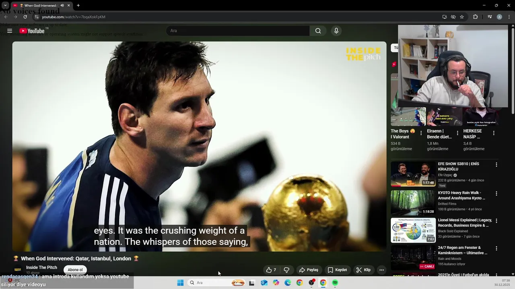
Task: Open options for HERKESE NASİP short
Action: point(494,133)
